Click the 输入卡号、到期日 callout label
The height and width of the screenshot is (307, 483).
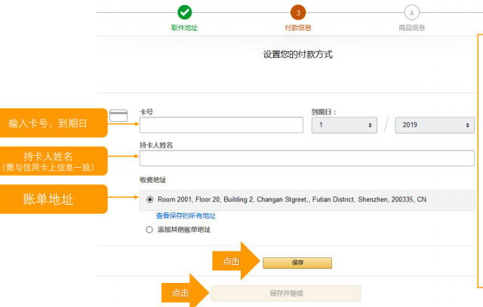54,123
